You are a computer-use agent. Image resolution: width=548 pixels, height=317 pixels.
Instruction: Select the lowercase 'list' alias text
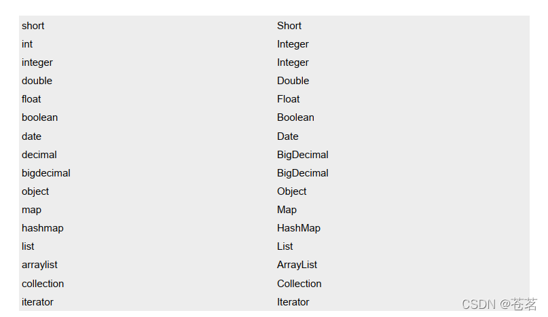point(28,246)
